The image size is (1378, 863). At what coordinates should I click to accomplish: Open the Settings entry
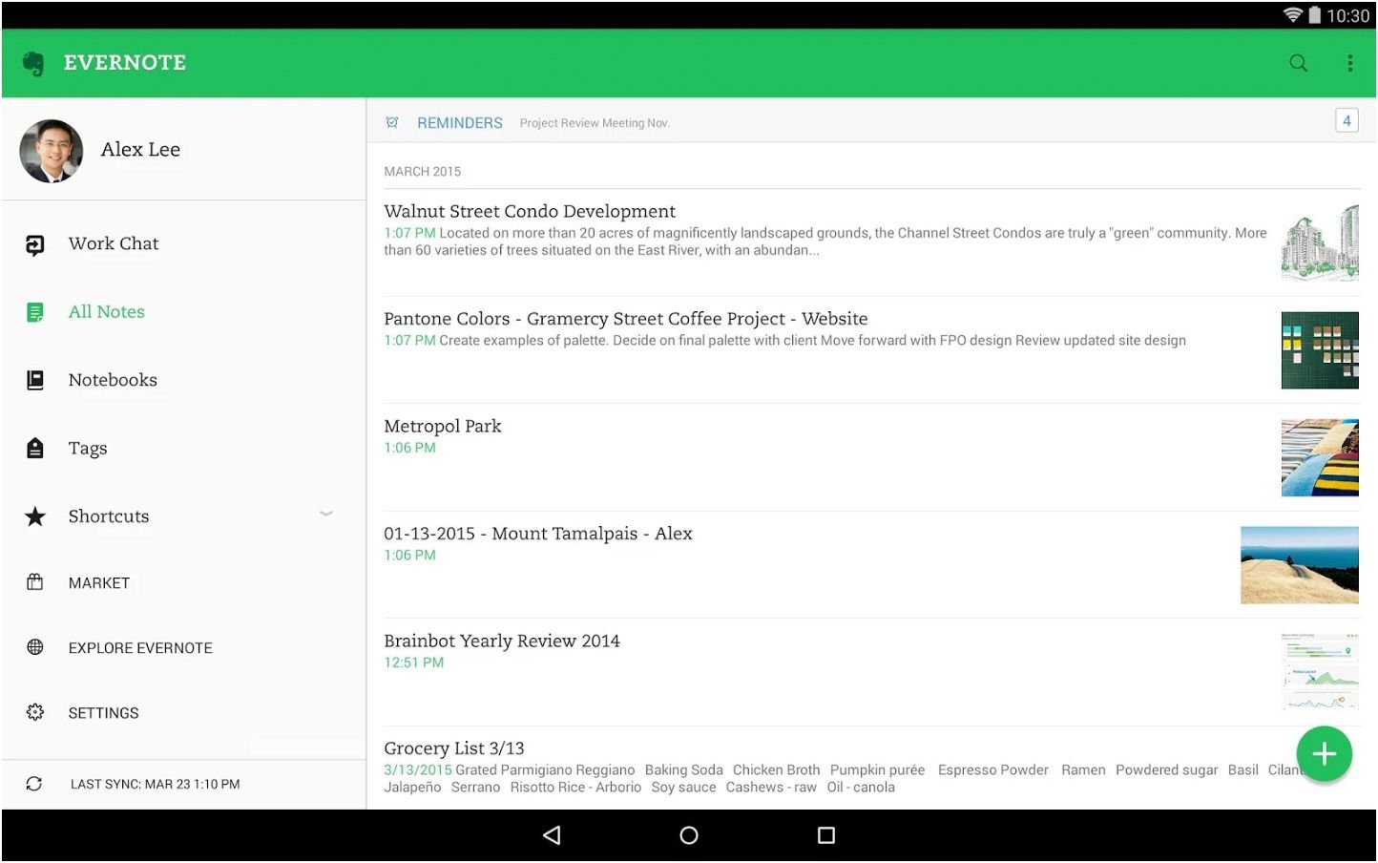[103, 713]
